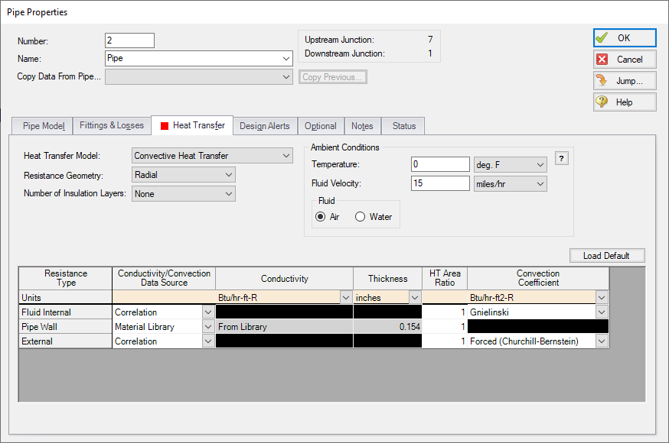Click the Jump arrow button
669x443 pixels.
click(x=624, y=80)
